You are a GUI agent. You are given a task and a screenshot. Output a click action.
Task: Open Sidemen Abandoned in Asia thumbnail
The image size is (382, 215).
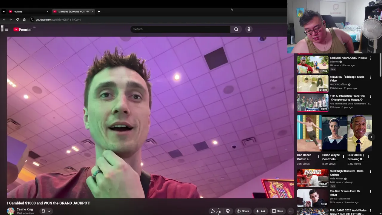pos(312,64)
